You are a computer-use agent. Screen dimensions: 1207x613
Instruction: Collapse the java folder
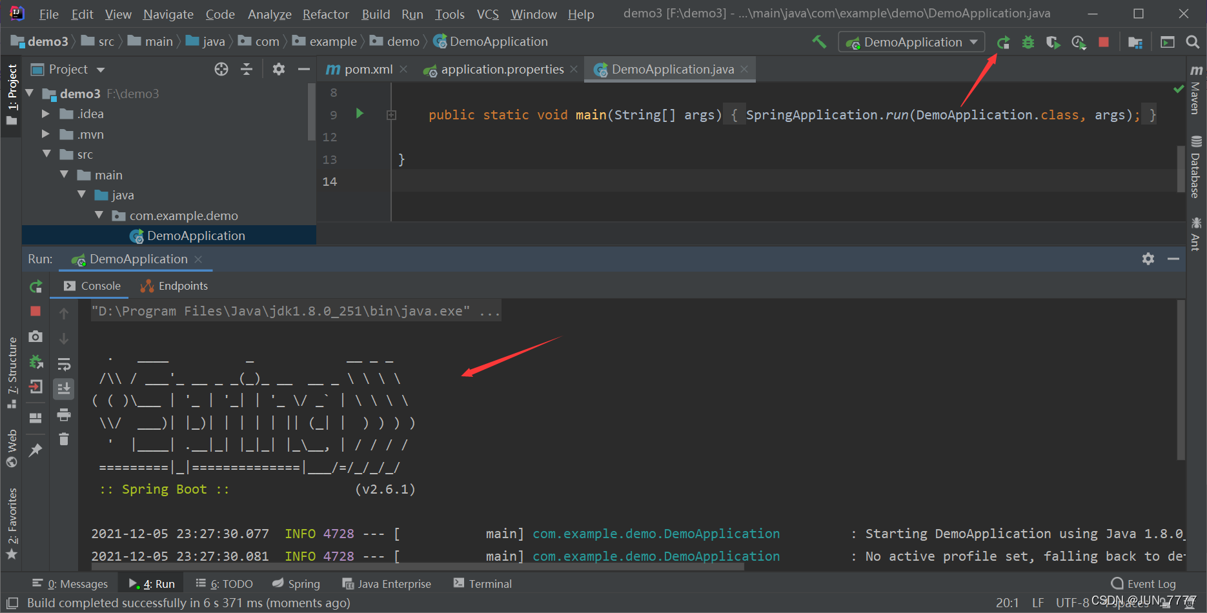point(81,195)
